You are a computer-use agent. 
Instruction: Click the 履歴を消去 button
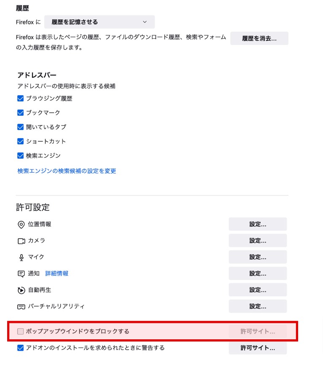tap(259, 38)
